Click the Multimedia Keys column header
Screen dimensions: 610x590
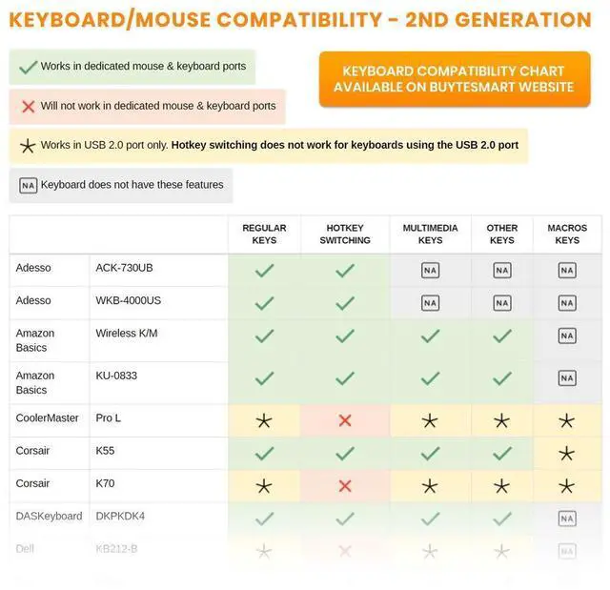(x=430, y=234)
